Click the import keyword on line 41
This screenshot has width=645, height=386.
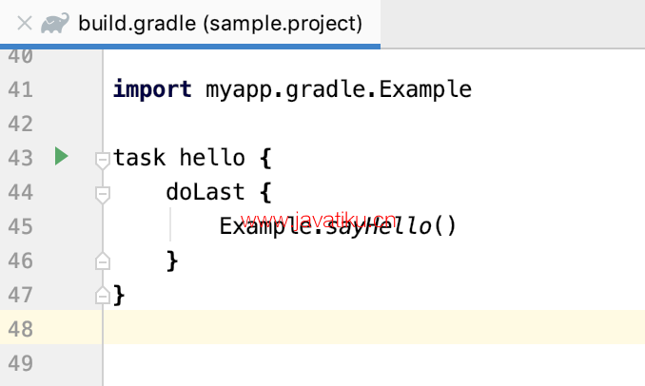coord(152,89)
